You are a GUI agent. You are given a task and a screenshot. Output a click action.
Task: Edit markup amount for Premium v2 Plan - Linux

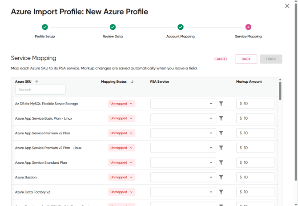255,148
